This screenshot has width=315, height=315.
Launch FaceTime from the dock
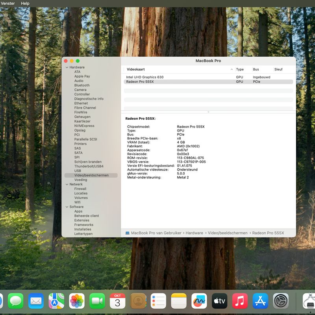tap(97, 301)
